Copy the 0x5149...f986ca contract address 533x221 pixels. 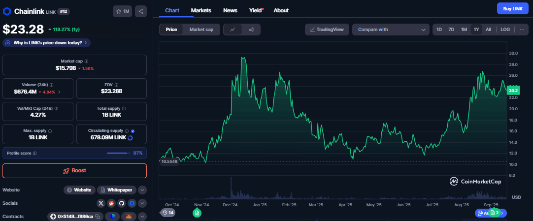click(97, 217)
